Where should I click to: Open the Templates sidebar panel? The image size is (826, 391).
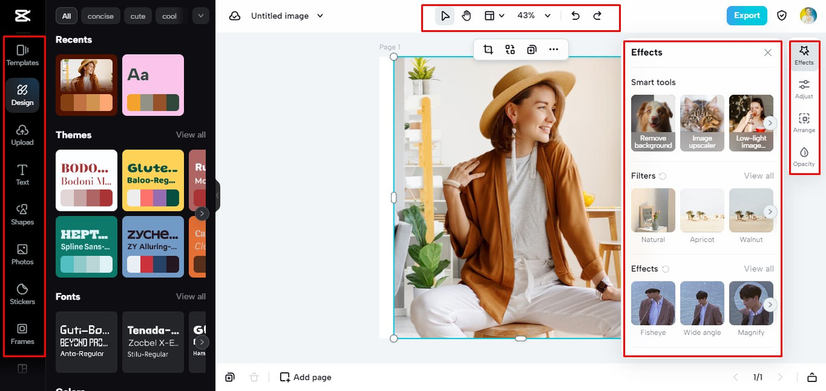click(23, 55)
